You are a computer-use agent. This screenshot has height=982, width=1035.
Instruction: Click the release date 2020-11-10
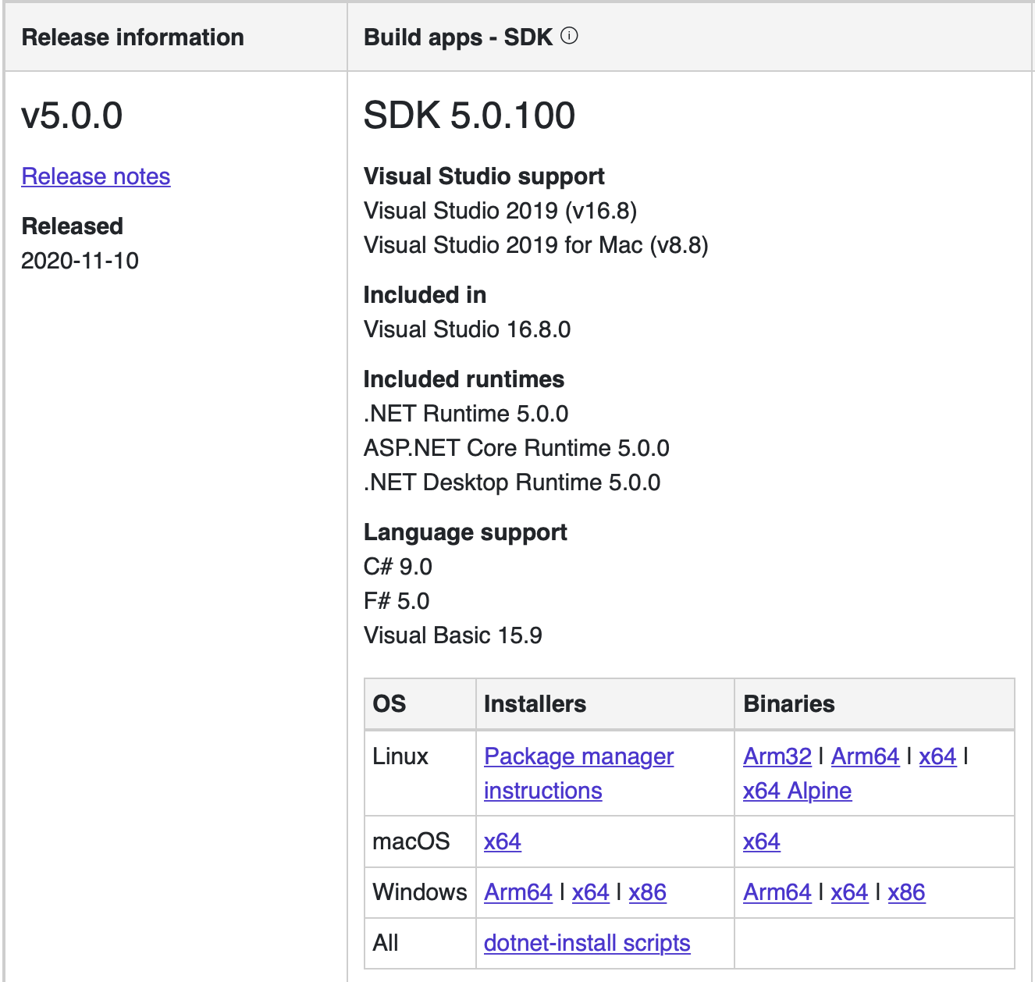point(80,261)
